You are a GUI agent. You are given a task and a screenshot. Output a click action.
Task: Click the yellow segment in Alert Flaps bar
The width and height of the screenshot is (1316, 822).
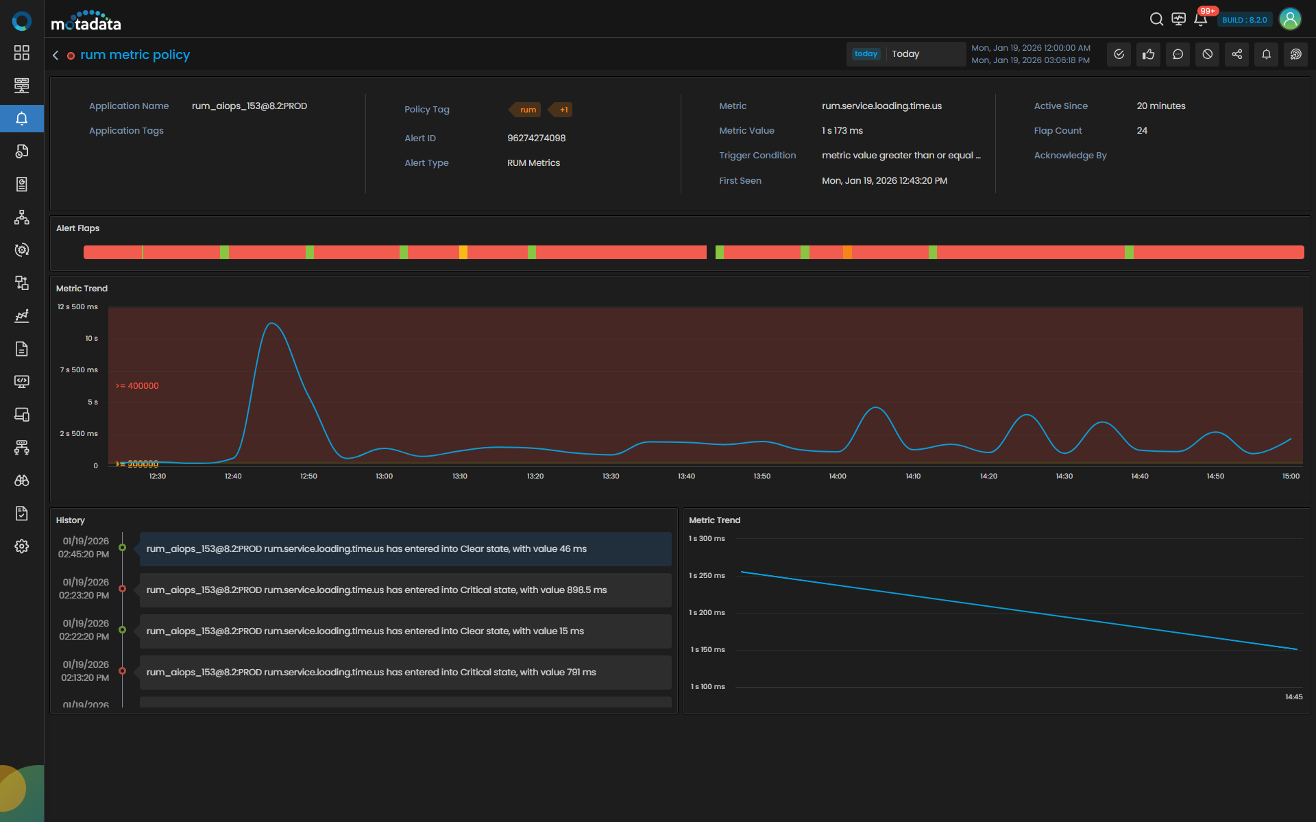click(x=463, y=252)
